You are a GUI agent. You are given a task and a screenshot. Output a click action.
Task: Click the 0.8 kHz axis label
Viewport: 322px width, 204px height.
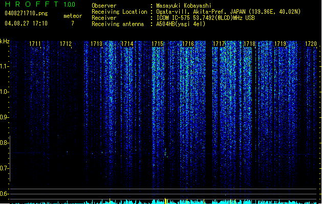tap(4, 143)
